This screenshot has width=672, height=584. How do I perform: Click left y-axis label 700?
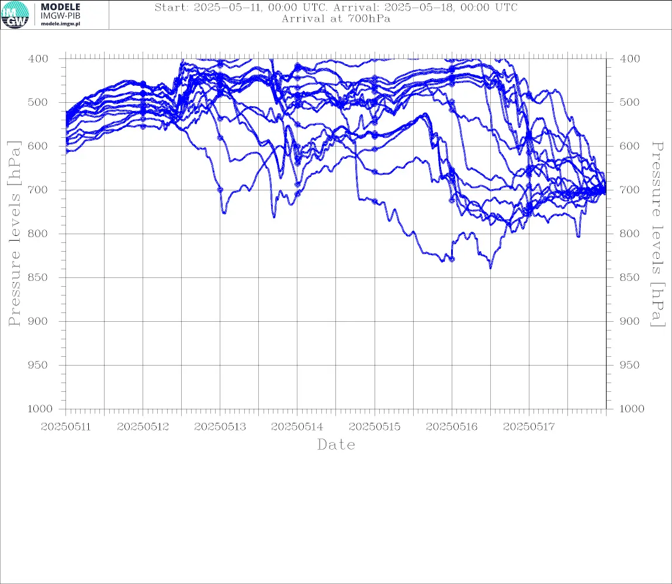pyautogui.click(x=38, y=190)
